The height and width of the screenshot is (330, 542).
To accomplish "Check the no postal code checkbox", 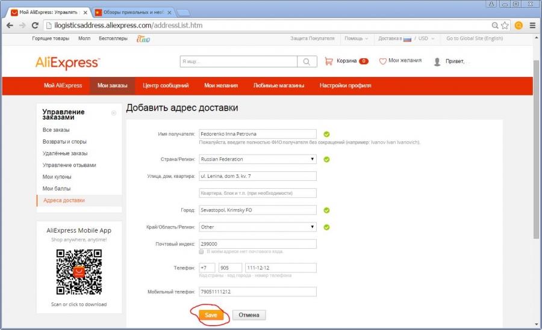I will pos(202,251).
